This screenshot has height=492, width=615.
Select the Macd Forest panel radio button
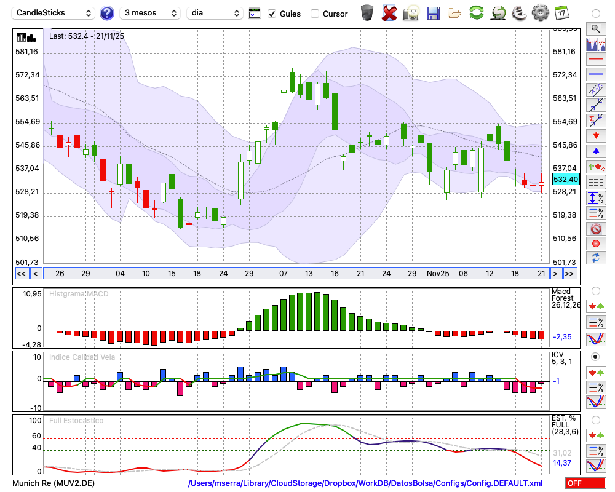595,290
